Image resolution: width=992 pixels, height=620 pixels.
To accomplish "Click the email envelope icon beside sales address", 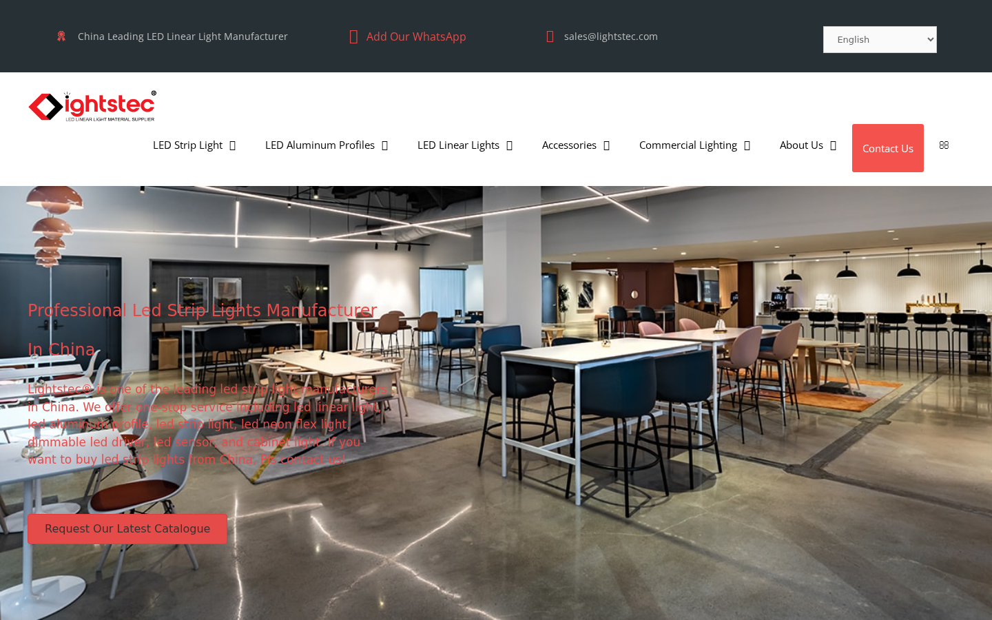I will pos(550,37).
